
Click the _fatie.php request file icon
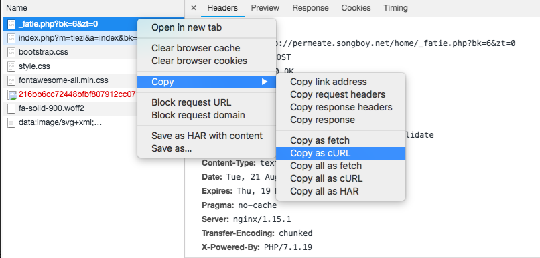(x=11, y=24)
